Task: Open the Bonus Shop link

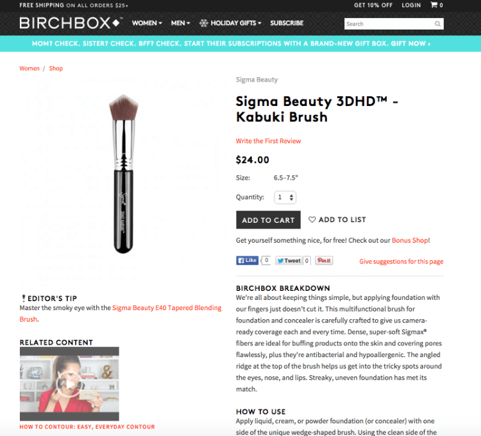Action: pos(410,240)
